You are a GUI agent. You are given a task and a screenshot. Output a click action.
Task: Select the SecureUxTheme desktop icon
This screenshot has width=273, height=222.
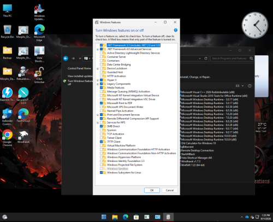click(23, 96)
